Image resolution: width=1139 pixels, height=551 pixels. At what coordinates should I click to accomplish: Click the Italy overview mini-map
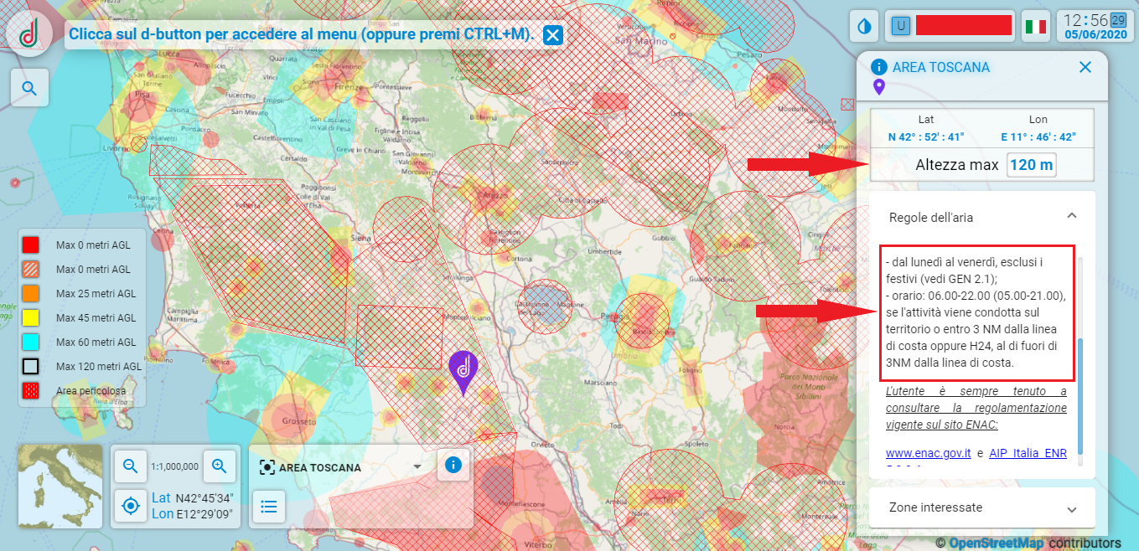pyautogui.click(x=60, y=487)
